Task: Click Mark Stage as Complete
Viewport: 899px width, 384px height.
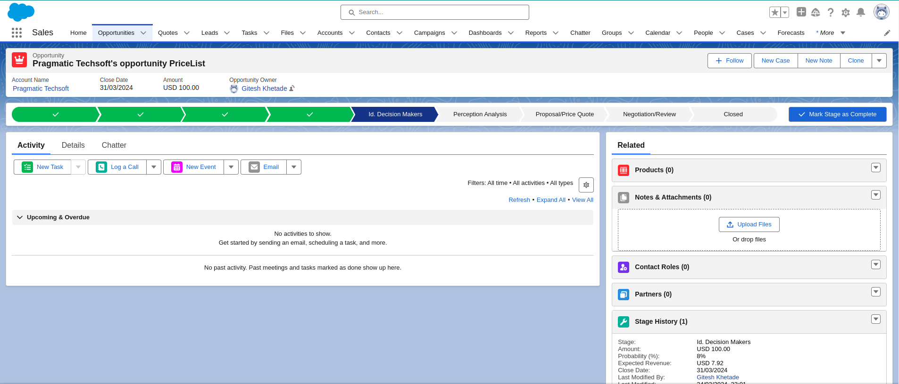Action: (x=838, y=114)
